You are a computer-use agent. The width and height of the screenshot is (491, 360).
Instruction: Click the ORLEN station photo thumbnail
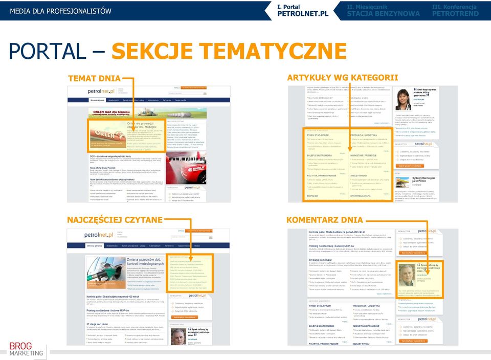click(x=108, y=135)
